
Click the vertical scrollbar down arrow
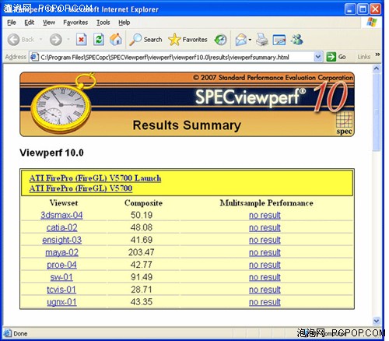pos(377,321)
